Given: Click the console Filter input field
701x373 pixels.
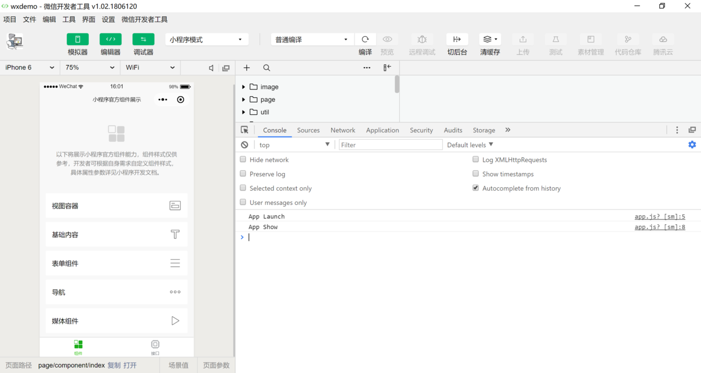Looking at the screenshot, I should (x=391, y=145).
